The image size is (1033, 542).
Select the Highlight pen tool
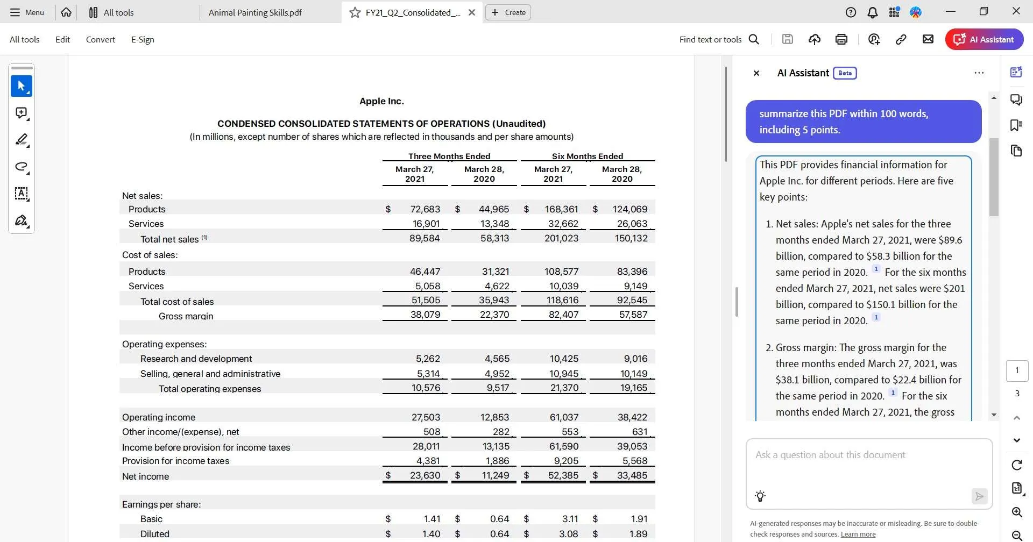click(x=22, y=140)
